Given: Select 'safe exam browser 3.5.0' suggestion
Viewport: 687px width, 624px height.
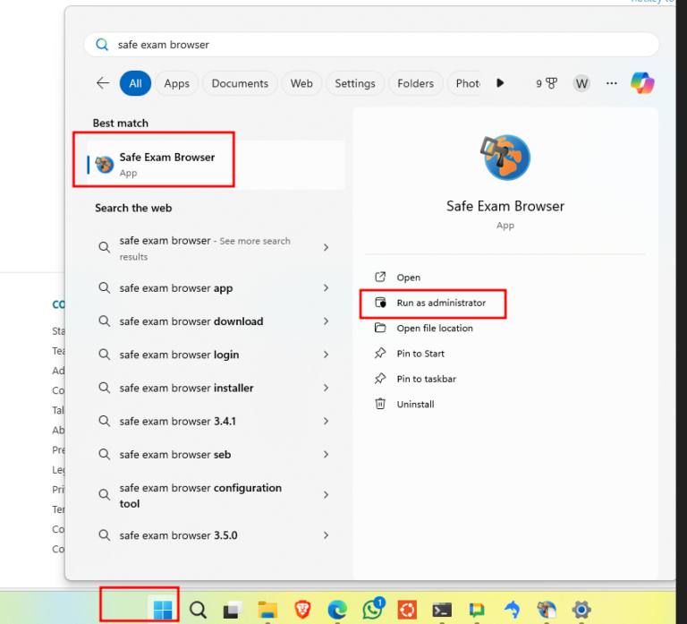Looking at the screenshot, I should pyautogui.click(x=214, y=535).
